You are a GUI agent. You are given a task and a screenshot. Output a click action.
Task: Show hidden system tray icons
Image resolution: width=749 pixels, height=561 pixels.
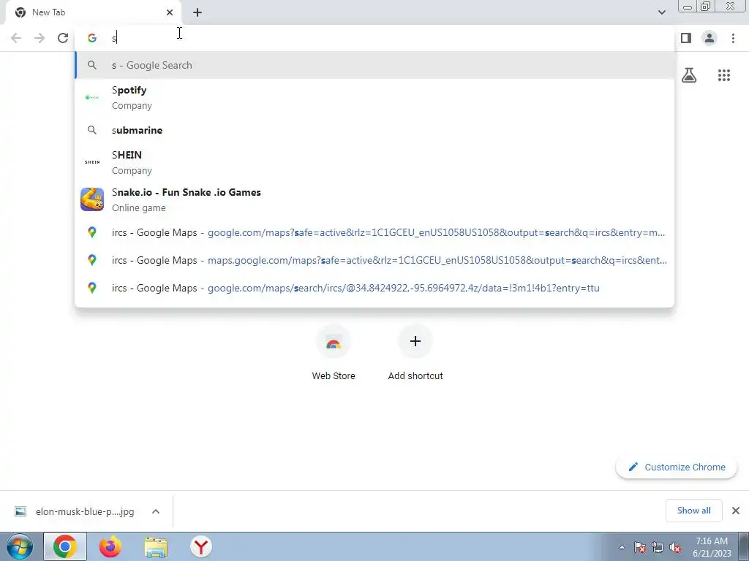622,548
